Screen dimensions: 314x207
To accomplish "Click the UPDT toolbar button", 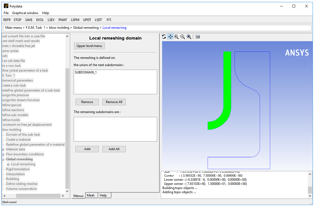I will [x=87, y=20].
